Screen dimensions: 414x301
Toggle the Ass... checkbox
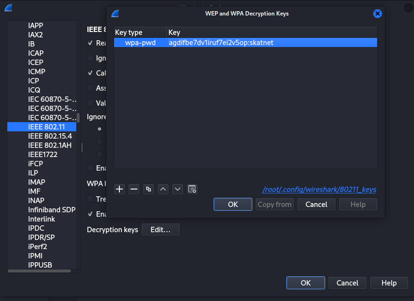click(x=90, y=88)
